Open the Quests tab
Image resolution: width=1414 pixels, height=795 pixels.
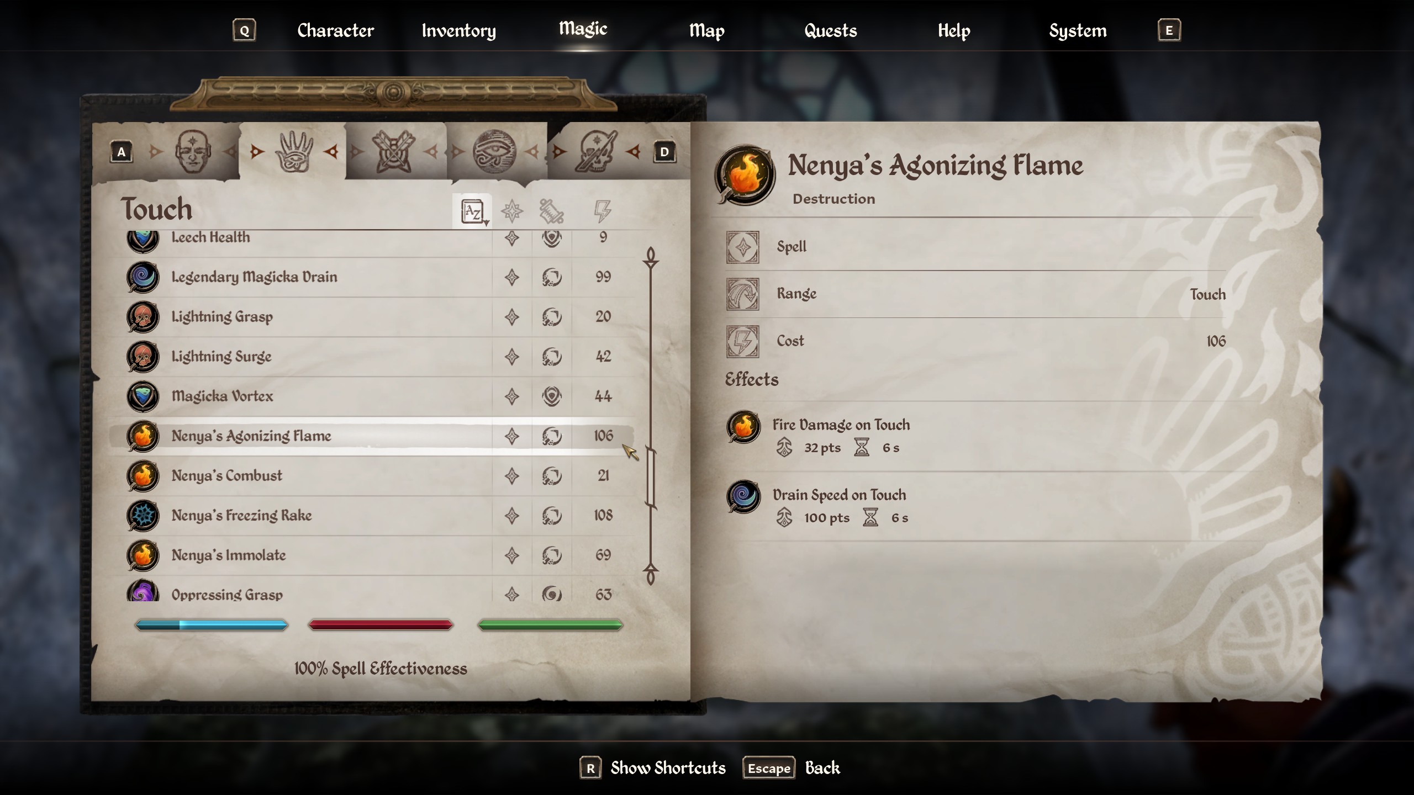click(830, 30)
